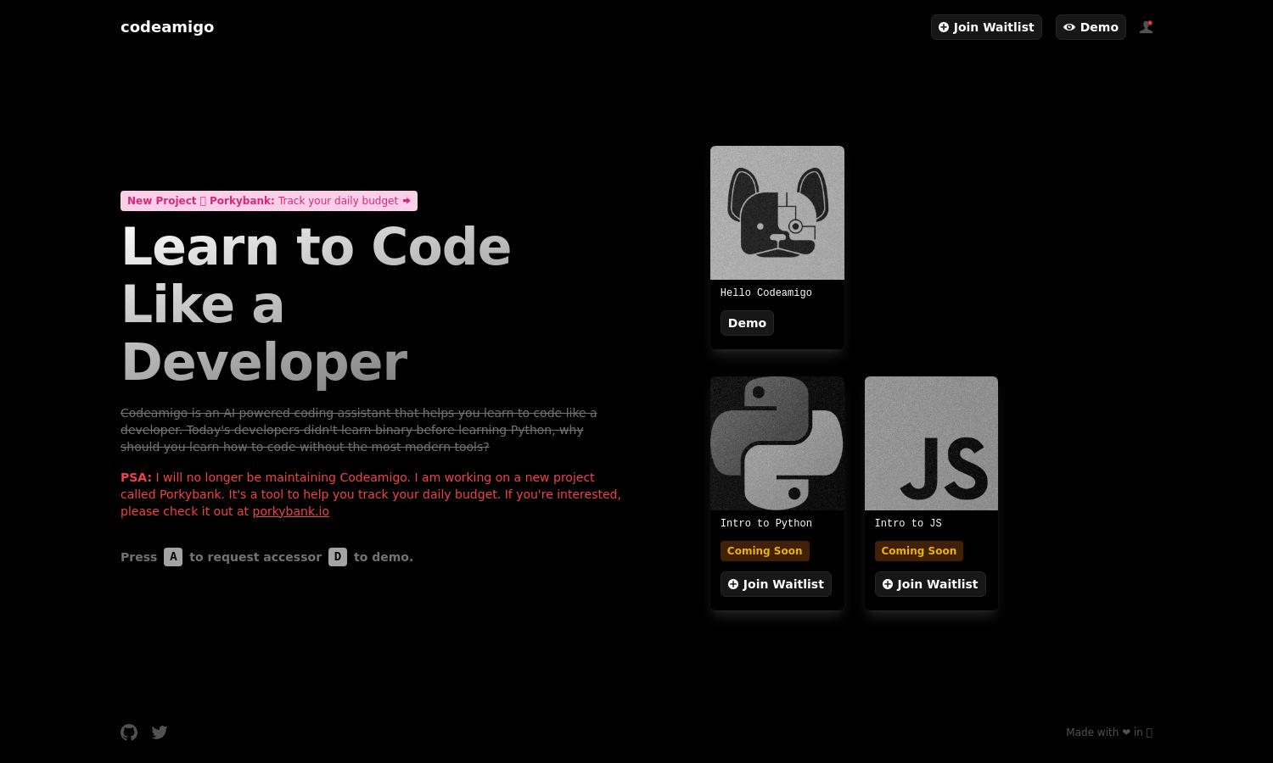Click Coming Soon badge on Python card
This screenshot has width=1273, height=763.
pos(765,551)
